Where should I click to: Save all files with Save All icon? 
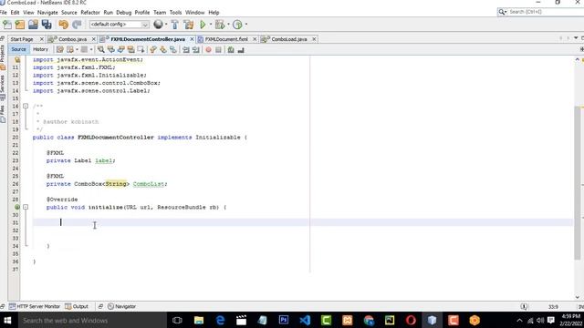(47, 25)
